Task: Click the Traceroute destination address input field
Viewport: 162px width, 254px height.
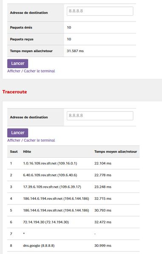Action: [100, 116]
